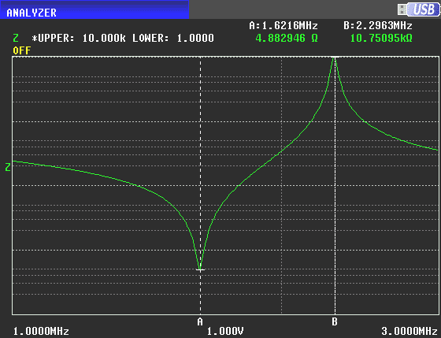
Task: Click the green trace at graph's left edge
Action: coord(14,162)
